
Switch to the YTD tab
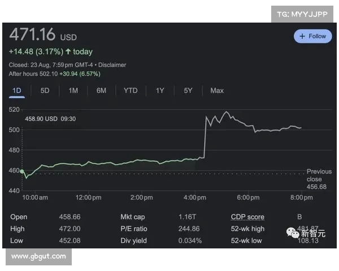(x=131, y=90)
